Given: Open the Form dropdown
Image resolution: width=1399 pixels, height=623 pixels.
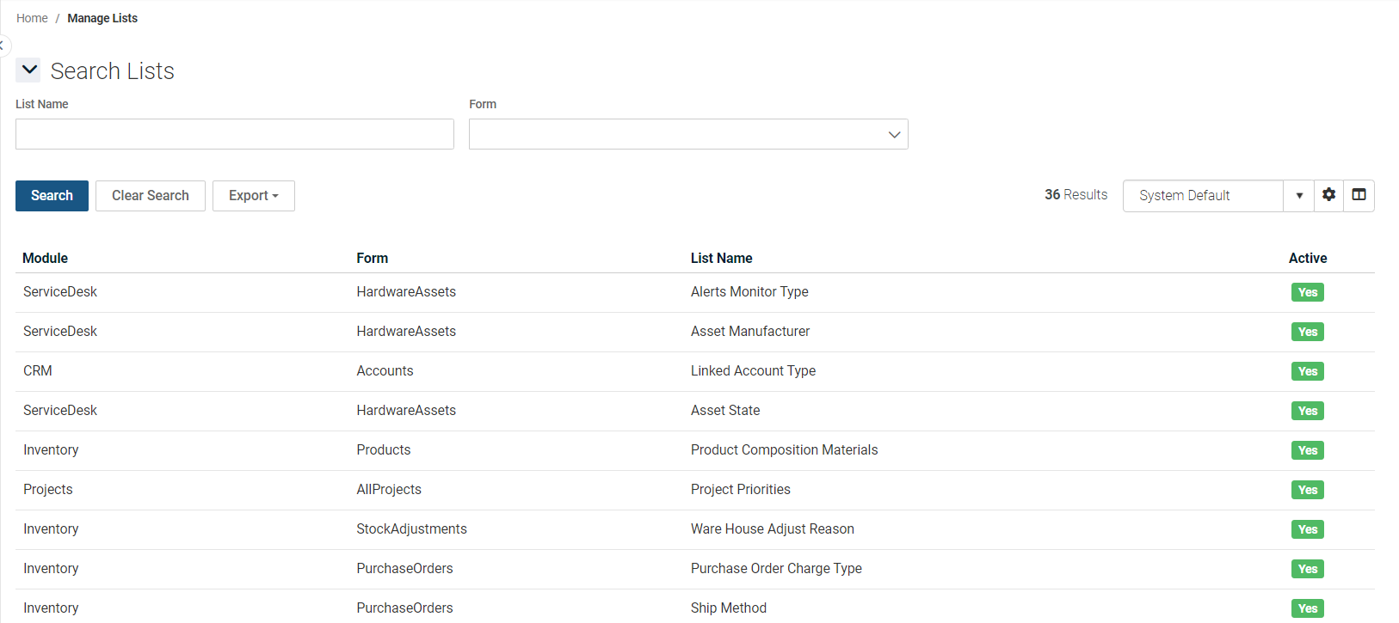Looking at the screenshot, I should 687,135.
